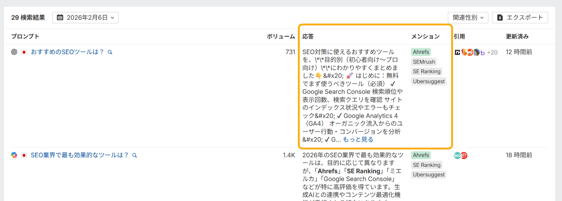Click the Japan flag in the first row
The height and width of the screenshot is (201, 562).
pos(24,52)
